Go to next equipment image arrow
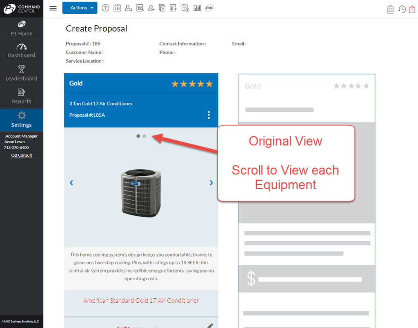The height and width of the screenshot is (328, 418). [211, 183]
